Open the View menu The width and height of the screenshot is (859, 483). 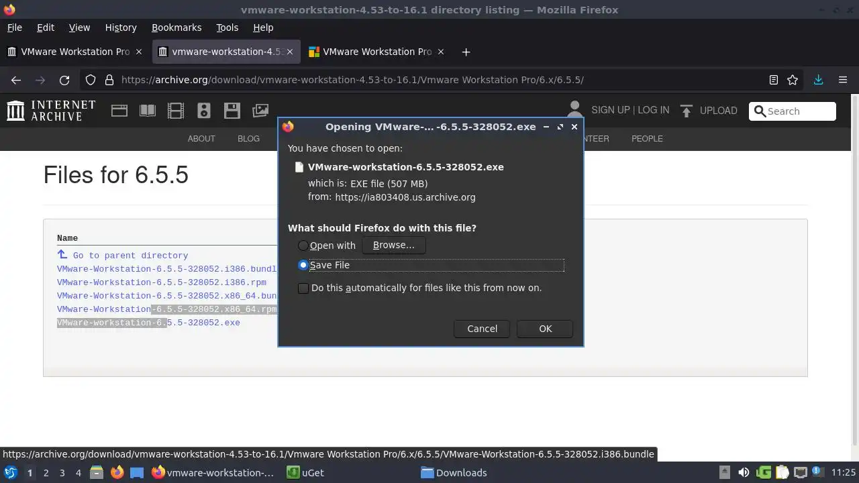pos(79,28)
